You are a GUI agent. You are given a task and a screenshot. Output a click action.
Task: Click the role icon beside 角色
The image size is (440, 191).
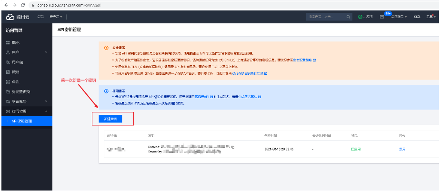(x=8, y=82)
